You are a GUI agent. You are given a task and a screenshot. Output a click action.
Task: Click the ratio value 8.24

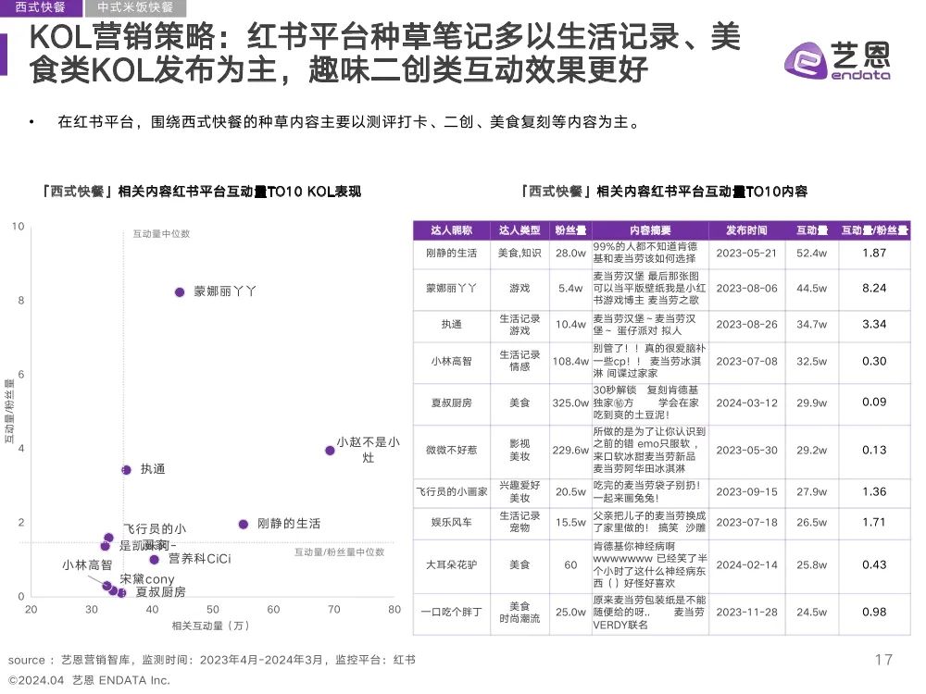click(x=875, y=289)
